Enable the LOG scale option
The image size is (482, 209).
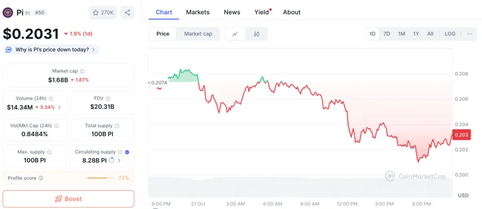point(450,34)
